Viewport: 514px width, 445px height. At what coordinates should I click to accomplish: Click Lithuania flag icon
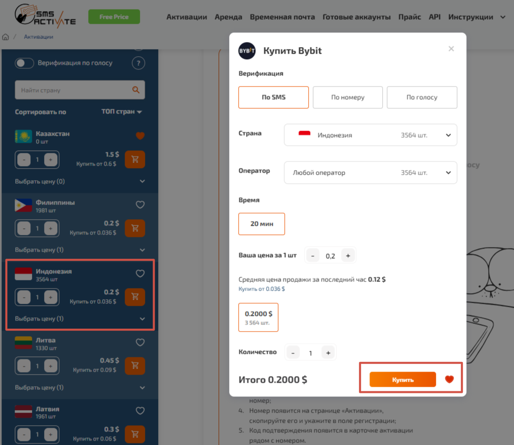point(23,343)
